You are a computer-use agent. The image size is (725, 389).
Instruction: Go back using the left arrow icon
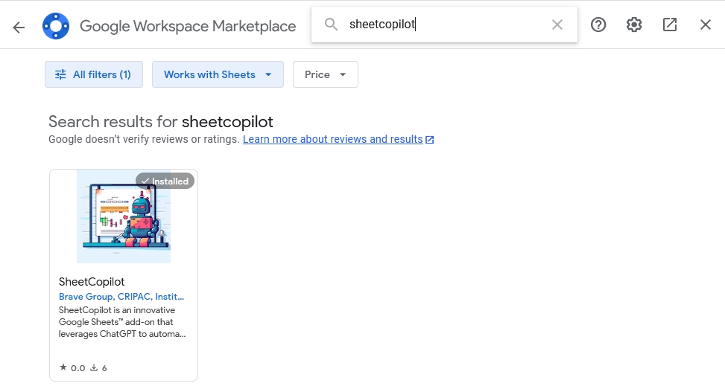coord(19,28)
